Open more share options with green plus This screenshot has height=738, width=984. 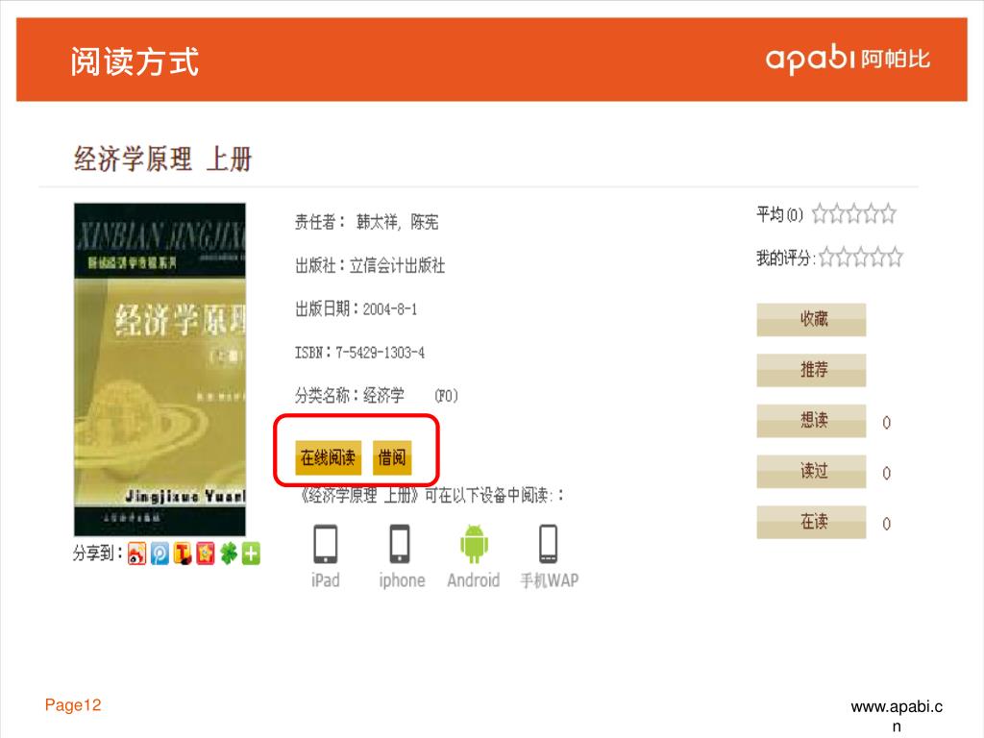coord(251,553)
